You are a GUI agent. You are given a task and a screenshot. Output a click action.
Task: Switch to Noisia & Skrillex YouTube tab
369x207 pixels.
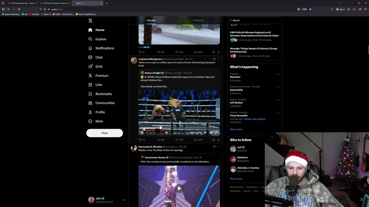pyautogui.click(x=22, y=3)
